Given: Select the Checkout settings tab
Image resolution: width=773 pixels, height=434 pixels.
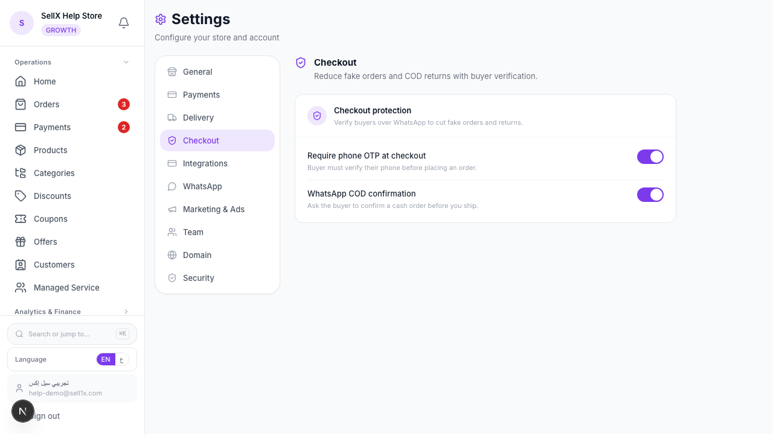Looking at the screenshot, I should point(217,140).
